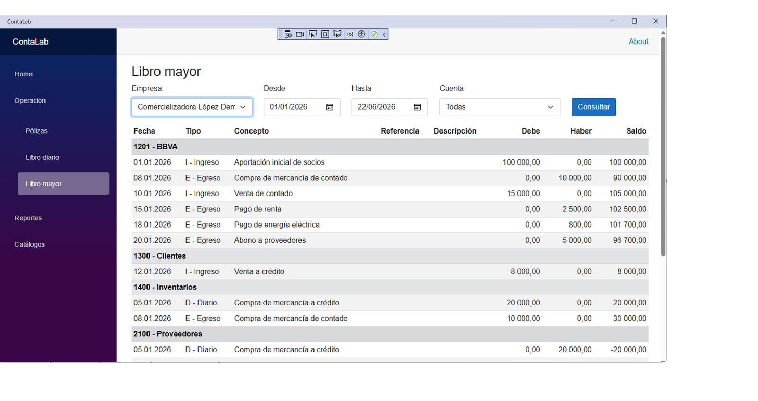Click the Saldo column header

tap(636, 131)
